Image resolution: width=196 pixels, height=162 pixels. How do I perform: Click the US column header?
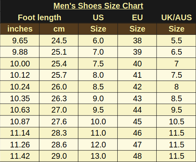pos(98,17)
